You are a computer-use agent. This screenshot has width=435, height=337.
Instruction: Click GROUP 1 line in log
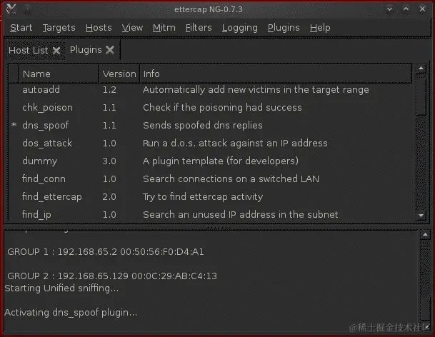pos(106,252)
